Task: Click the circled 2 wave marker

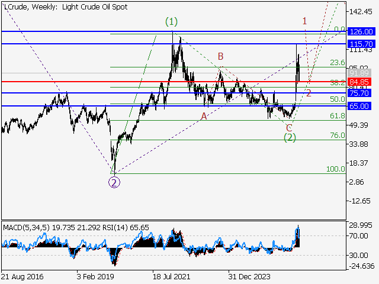Action: click(114, 182)
